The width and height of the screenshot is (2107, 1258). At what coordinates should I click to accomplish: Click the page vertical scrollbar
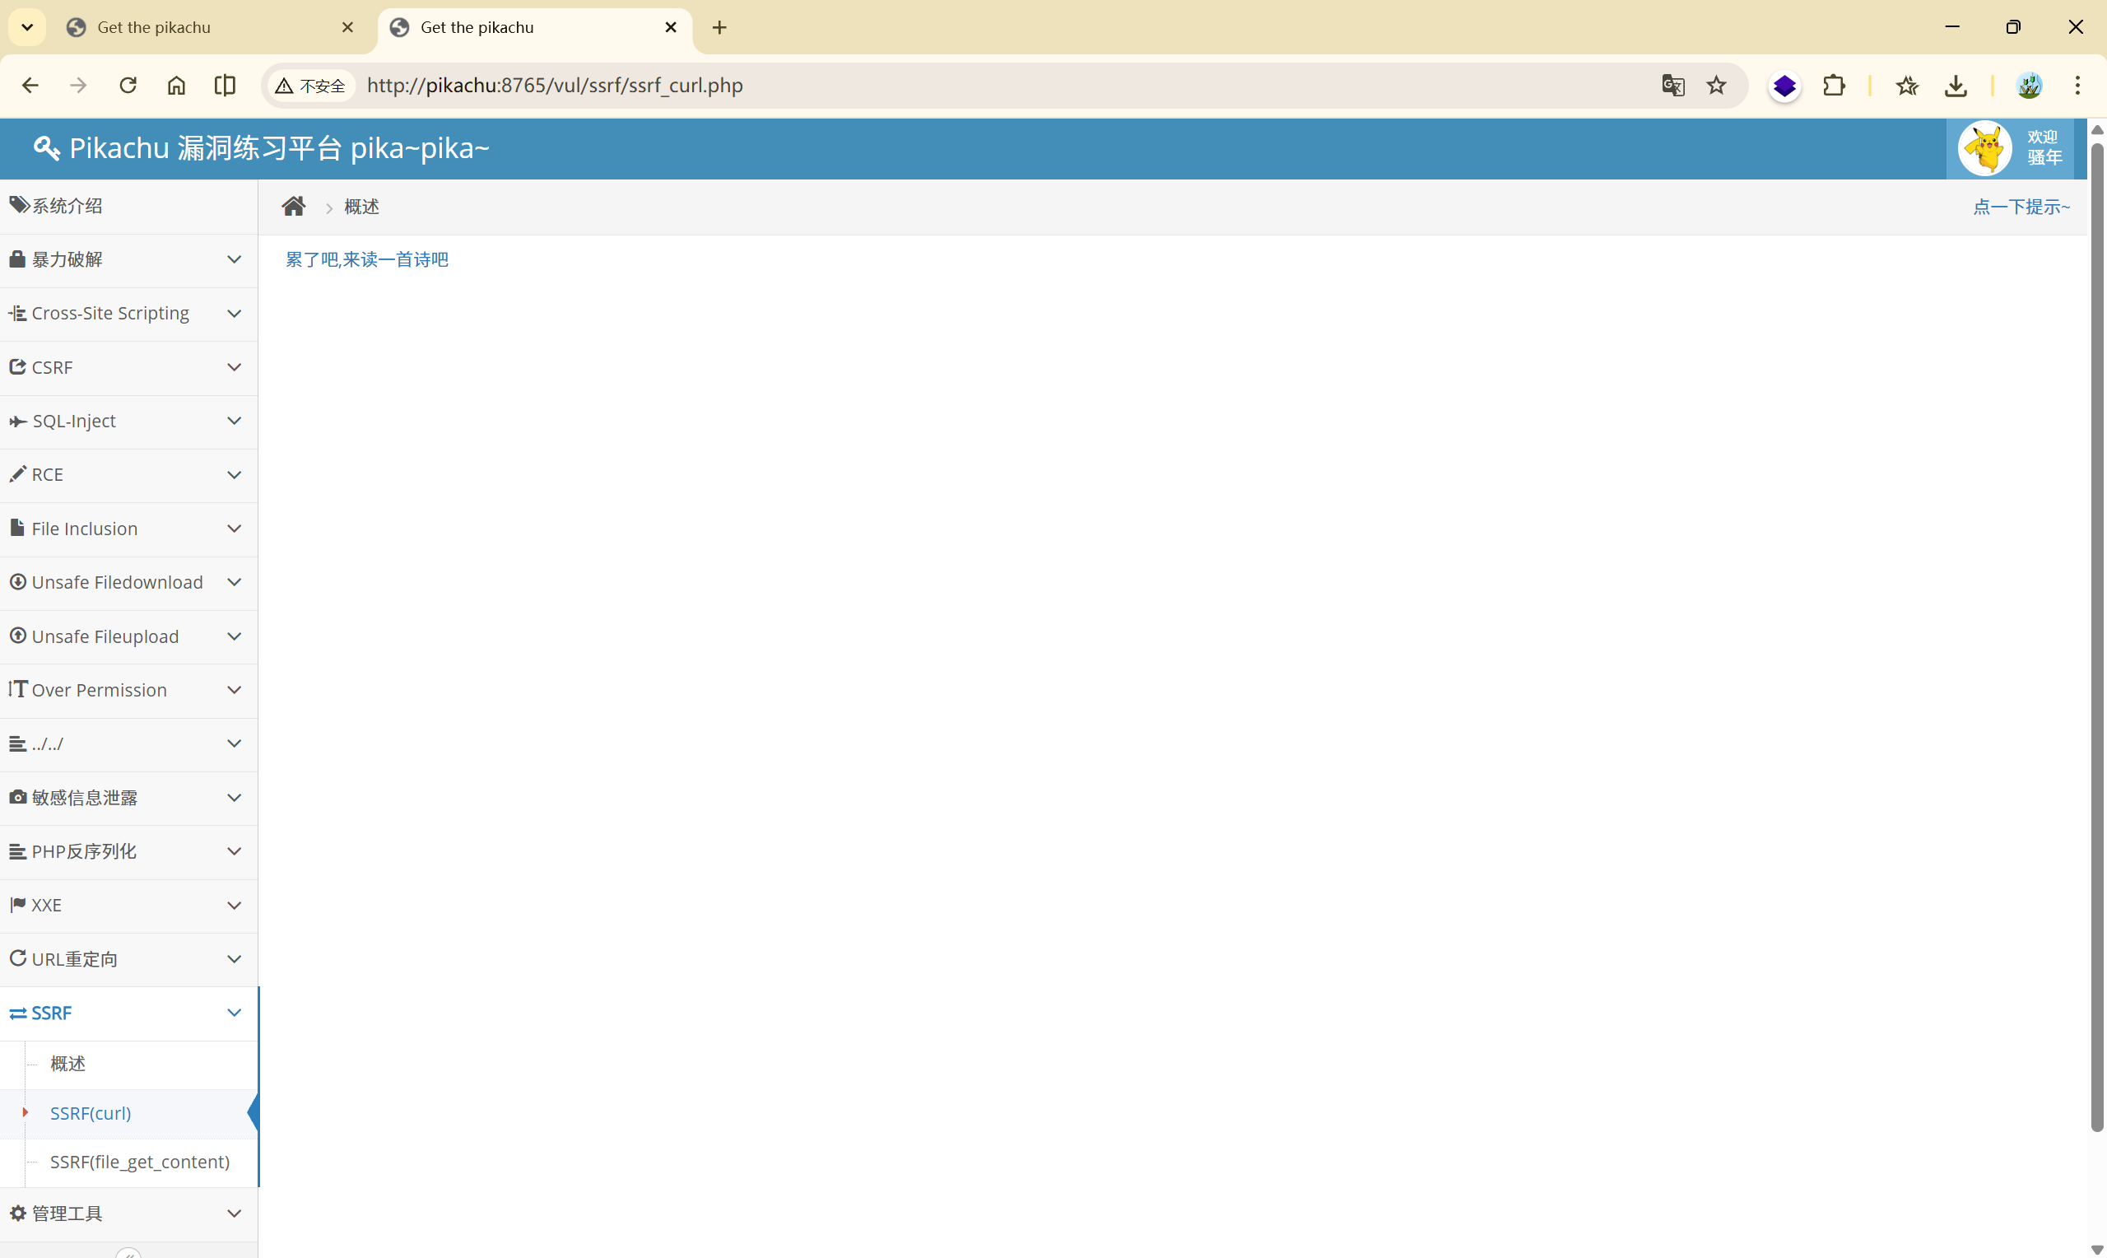coord(2096,636)
